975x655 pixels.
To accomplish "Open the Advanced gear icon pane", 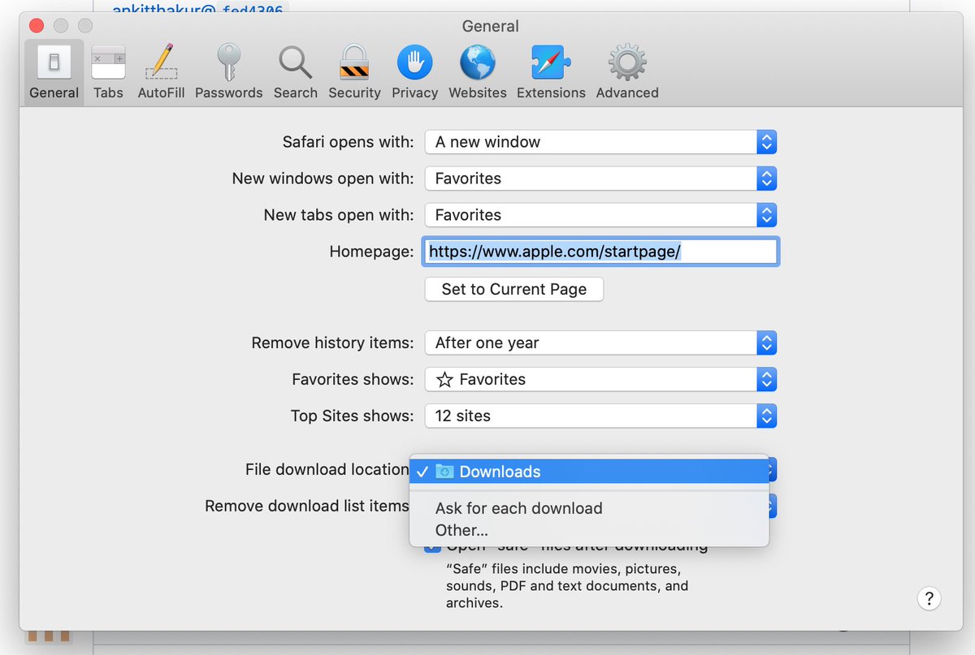I will 627,72.
